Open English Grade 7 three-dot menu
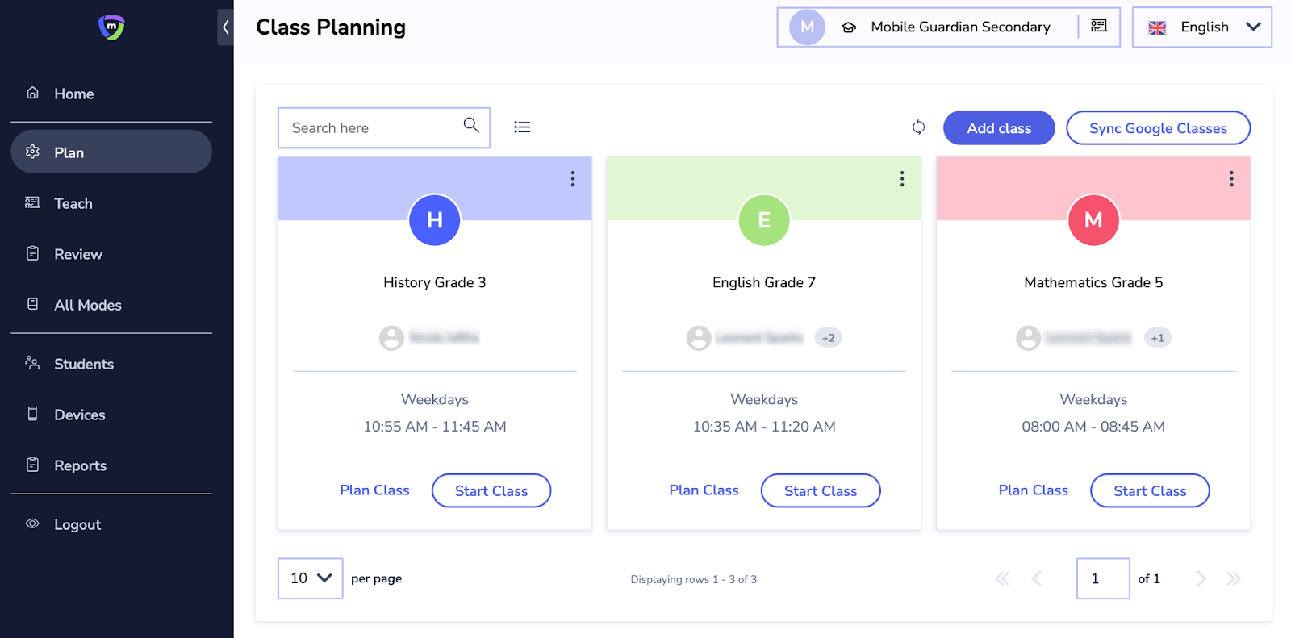Viewport: 1291px width, 638px height. pos(902,179)
